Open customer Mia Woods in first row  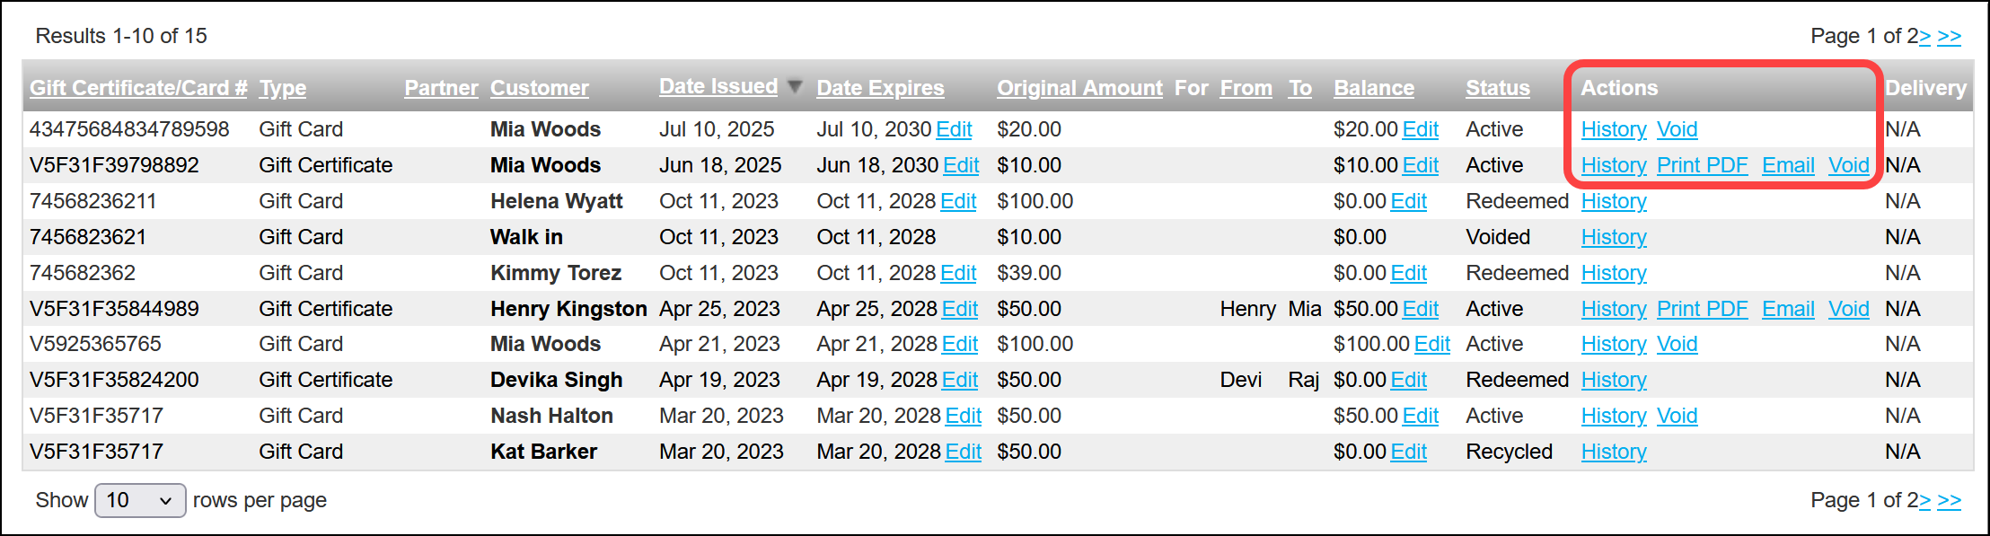coord(545,129)
